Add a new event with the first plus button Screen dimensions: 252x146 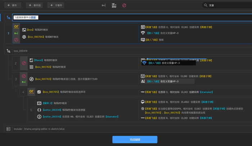(x=13, y=5)
